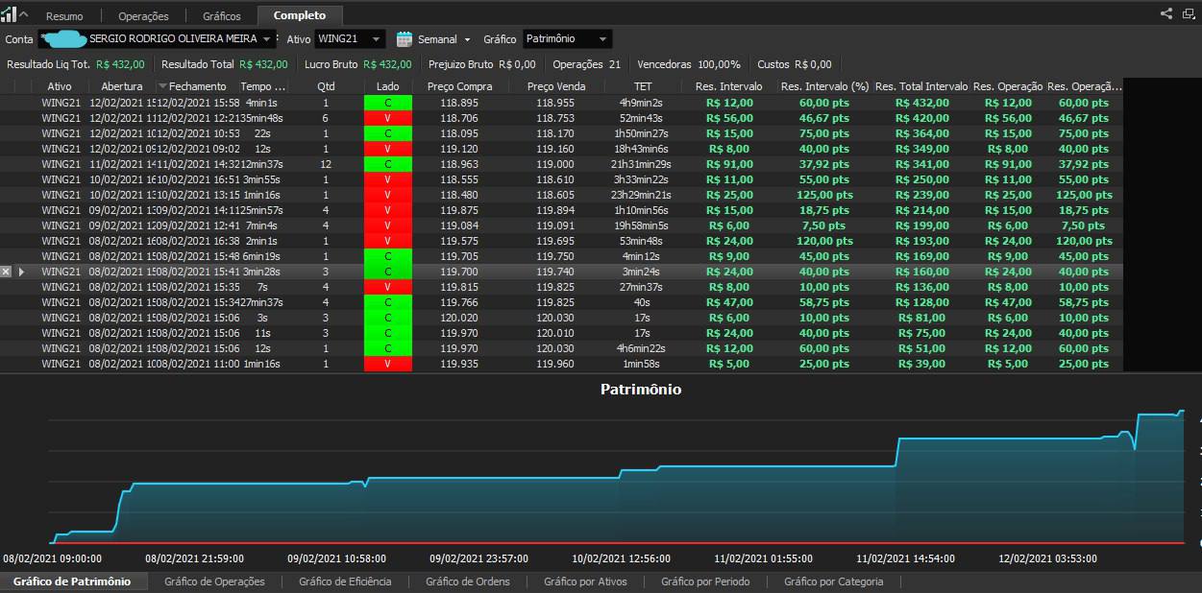
Task: Click the Vencedoras 100,00% value
Action: coord(719,64)
